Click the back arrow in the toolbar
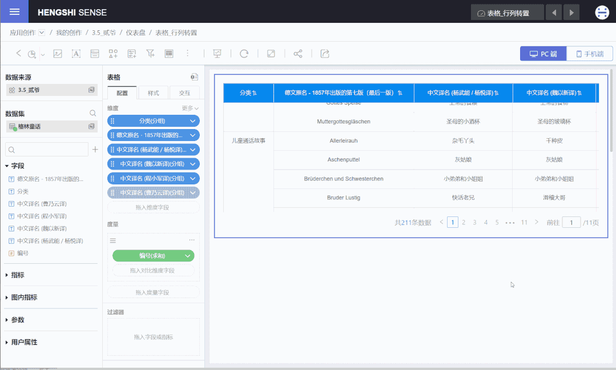The width and height of the screenshot is (616, 370). pyautogui.click(x=18, y=53)
